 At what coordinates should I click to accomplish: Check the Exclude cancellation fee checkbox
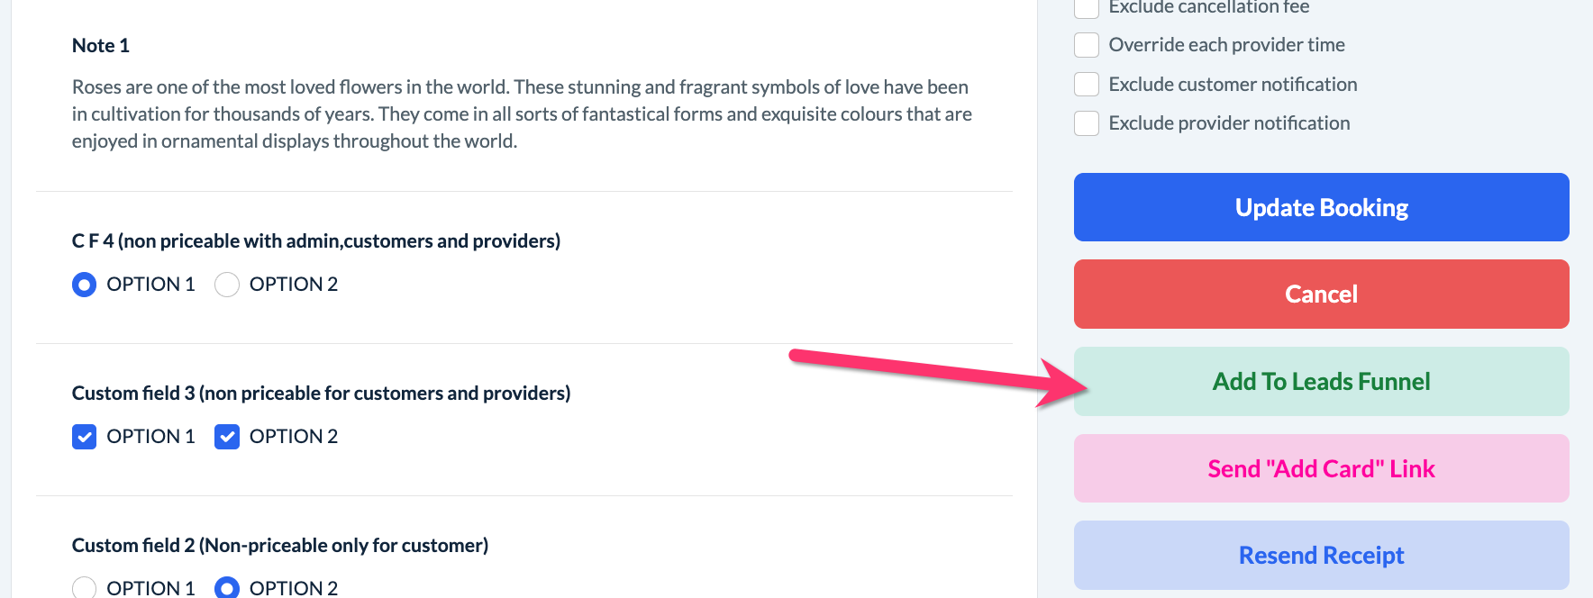[x=1087, y=7]
